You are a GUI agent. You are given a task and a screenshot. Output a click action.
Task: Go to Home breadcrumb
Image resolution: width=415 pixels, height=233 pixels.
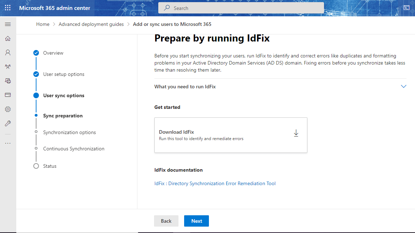point(43,24)
